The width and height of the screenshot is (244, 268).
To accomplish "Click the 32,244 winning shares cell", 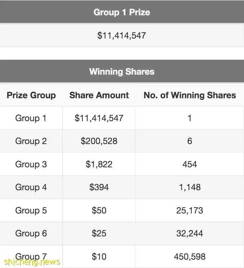I will coord(190,234).
